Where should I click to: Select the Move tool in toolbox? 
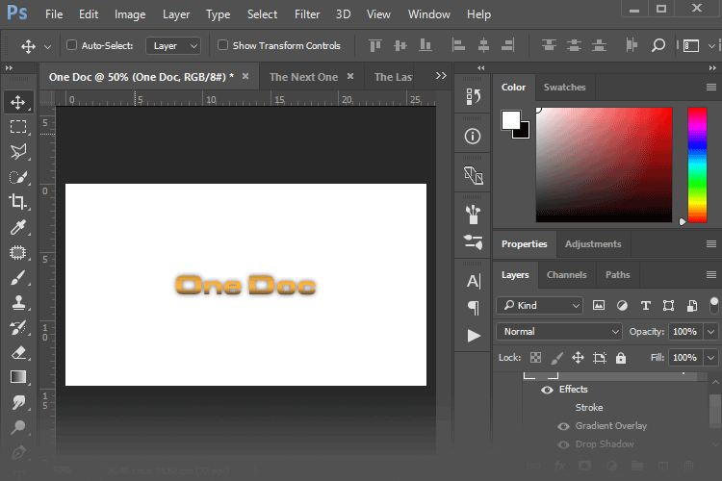pos(18,102)
